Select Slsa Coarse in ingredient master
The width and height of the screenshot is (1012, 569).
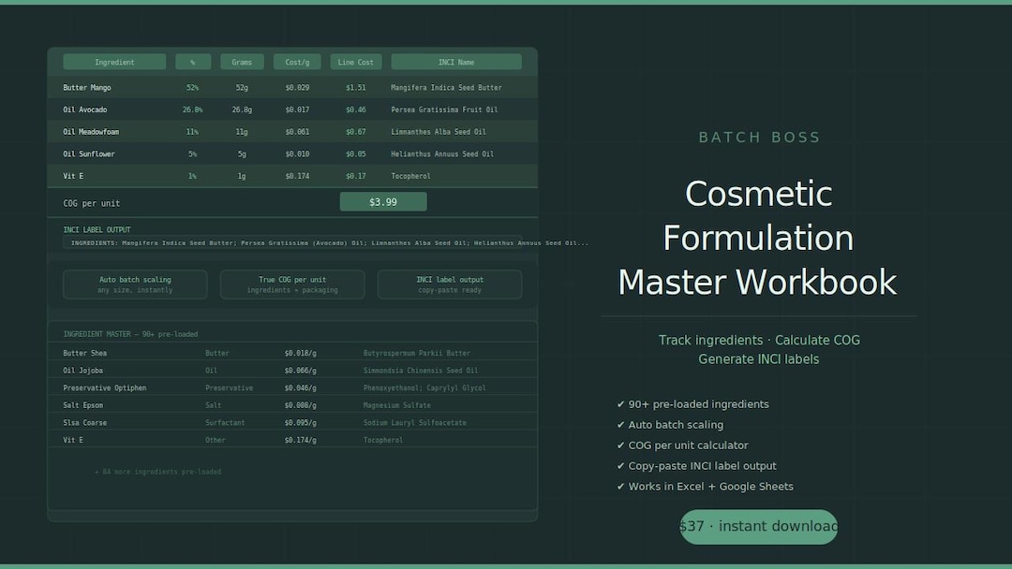click(85, 423)
